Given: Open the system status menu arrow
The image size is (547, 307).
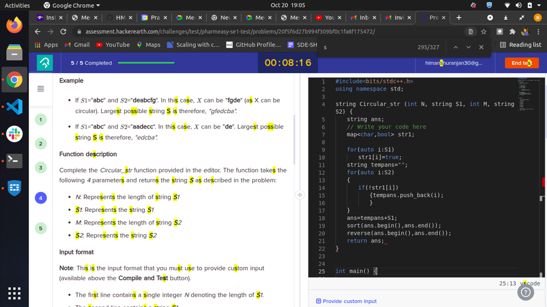Looking at the screenshot, I should click(x=539, y=5).
